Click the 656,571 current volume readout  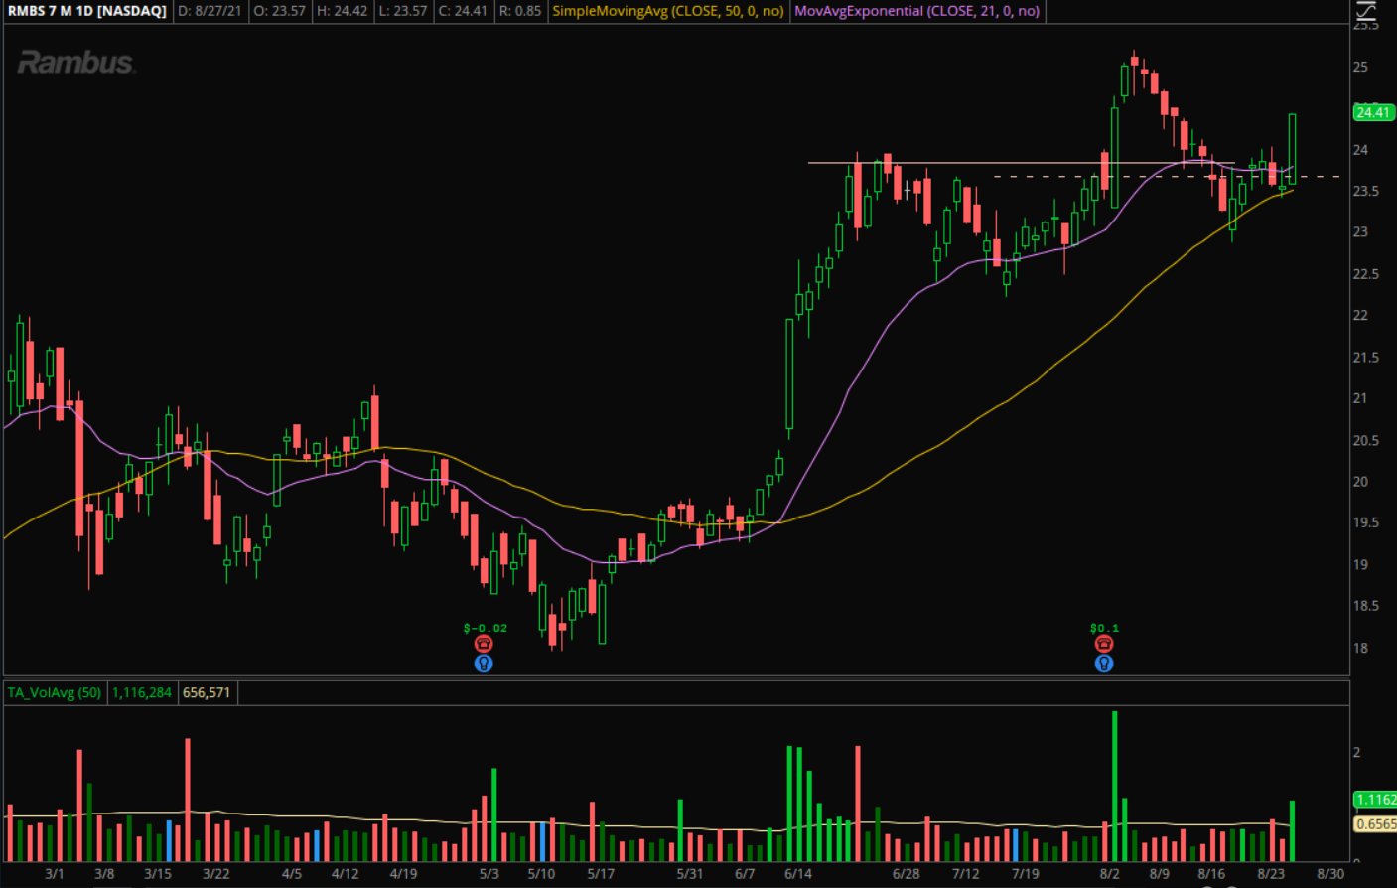206,693
